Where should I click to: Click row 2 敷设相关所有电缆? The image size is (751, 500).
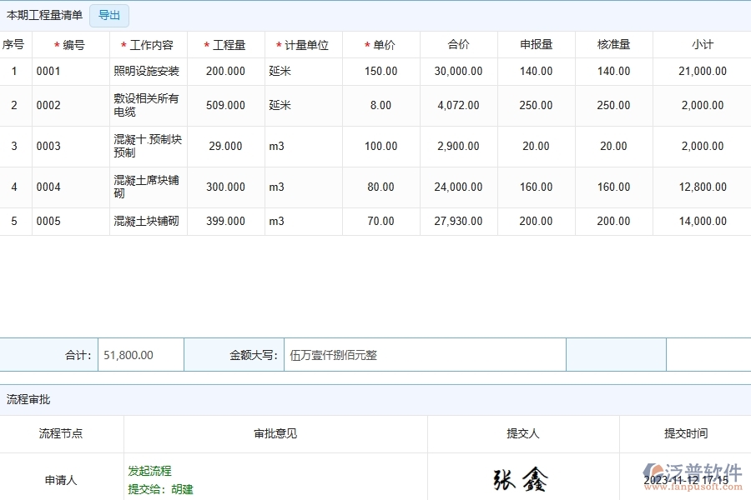click(x=147, y=106)
